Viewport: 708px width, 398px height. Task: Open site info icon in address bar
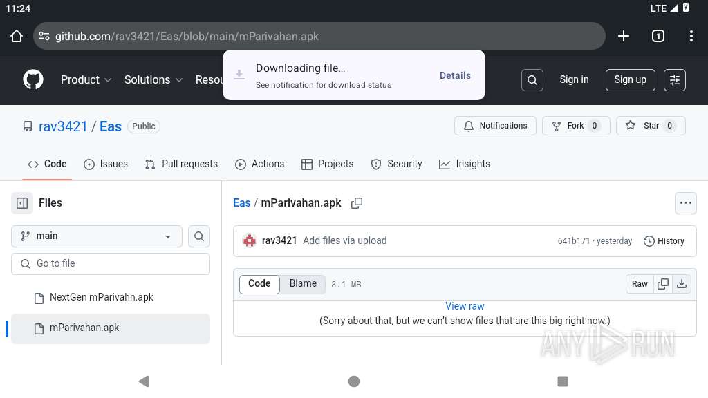coord(44,36)
